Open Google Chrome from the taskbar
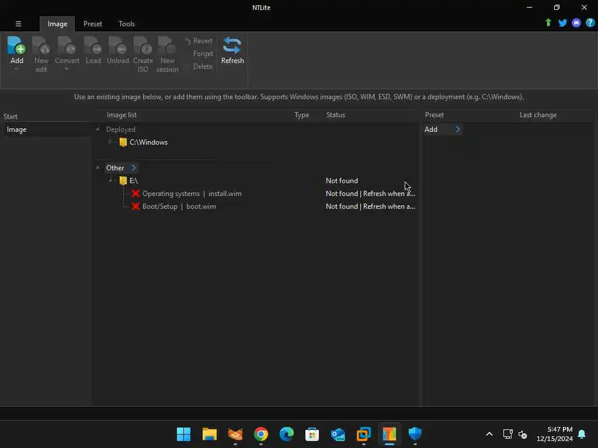The width and height of the screenshot is (598, 448). coord(261,434)
